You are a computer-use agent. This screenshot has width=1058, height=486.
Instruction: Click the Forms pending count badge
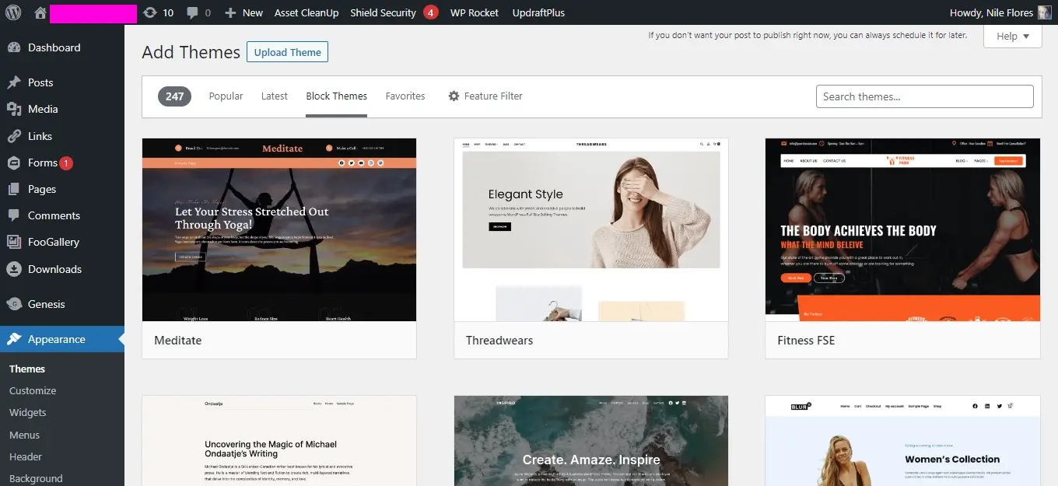[x=66, y=163]
